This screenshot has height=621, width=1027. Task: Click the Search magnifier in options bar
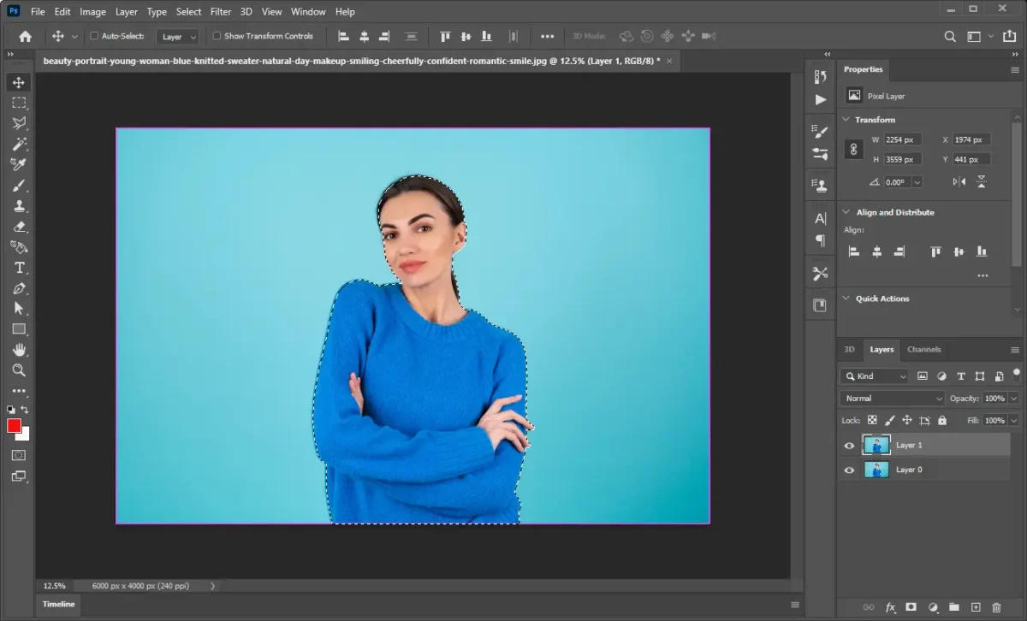[x=950, y=36]
